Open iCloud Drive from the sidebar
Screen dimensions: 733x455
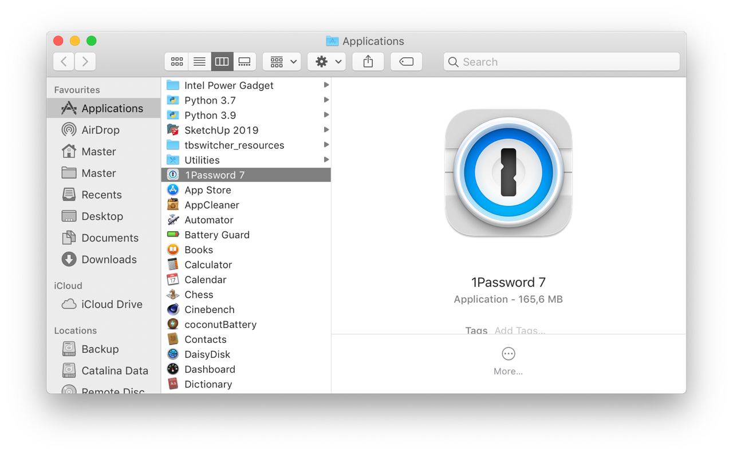tap(104, 304)
